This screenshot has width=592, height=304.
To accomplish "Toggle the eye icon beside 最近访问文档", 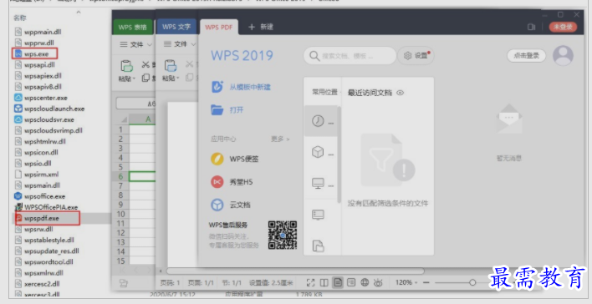I will coord(401,93).
